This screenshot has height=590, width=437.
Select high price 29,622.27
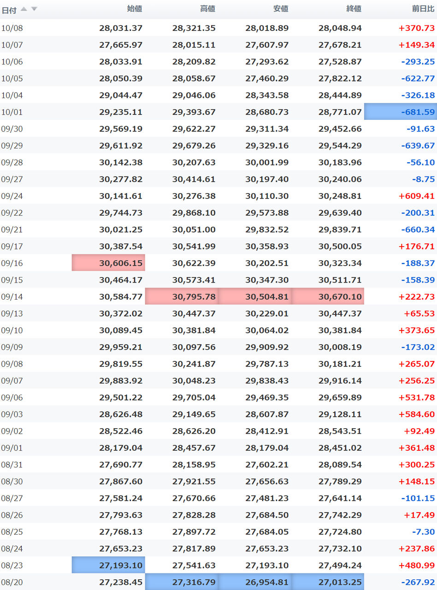(x=194, y=129)
